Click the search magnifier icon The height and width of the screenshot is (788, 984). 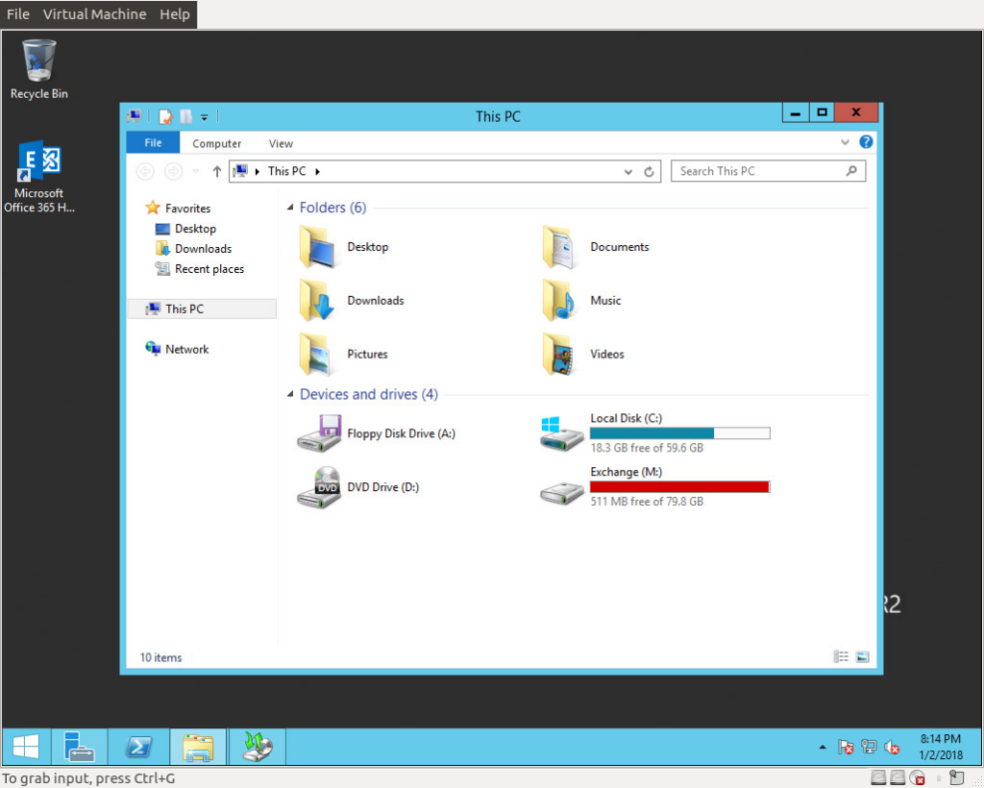coord(851,171)
